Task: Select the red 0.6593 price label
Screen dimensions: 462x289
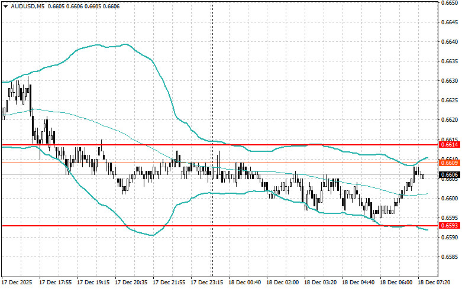Action: 450,226
